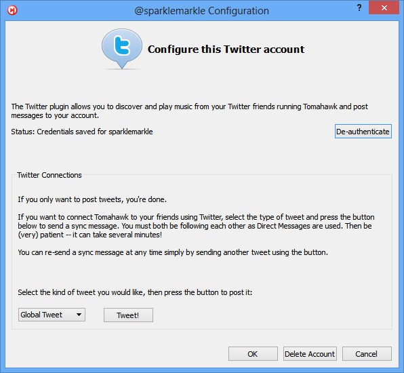Click the Delete Account button
Screen dimensions: 404x373
tap(310, 353)
